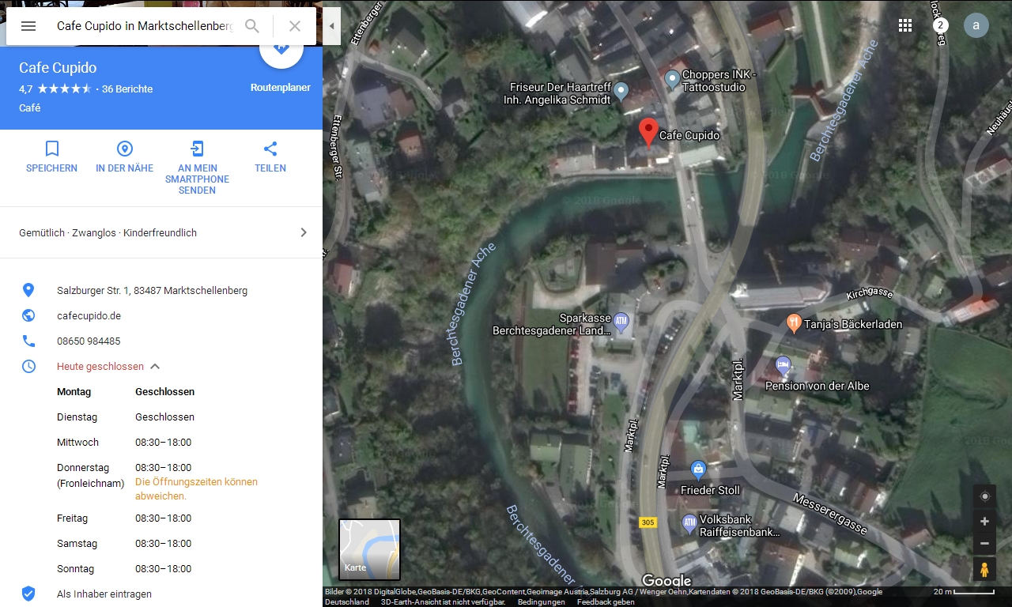Click Choppers INK Tattoostudio marker

[x=672, y=78]
